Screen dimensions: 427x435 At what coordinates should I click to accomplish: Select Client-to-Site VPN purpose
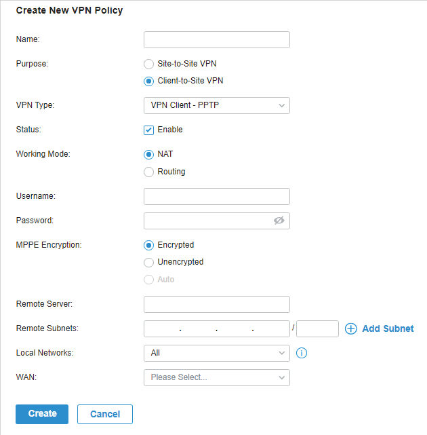(148, 81)
